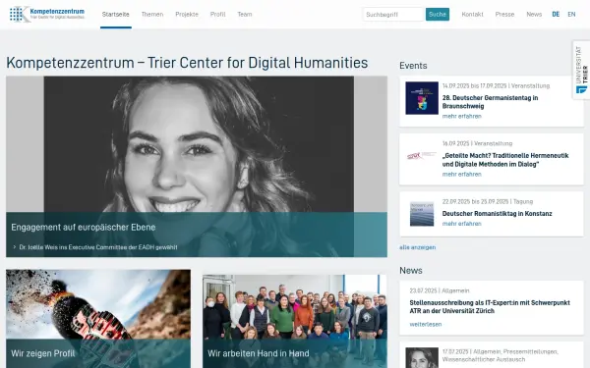
Task: Click the Suche button
Action: 438,15
